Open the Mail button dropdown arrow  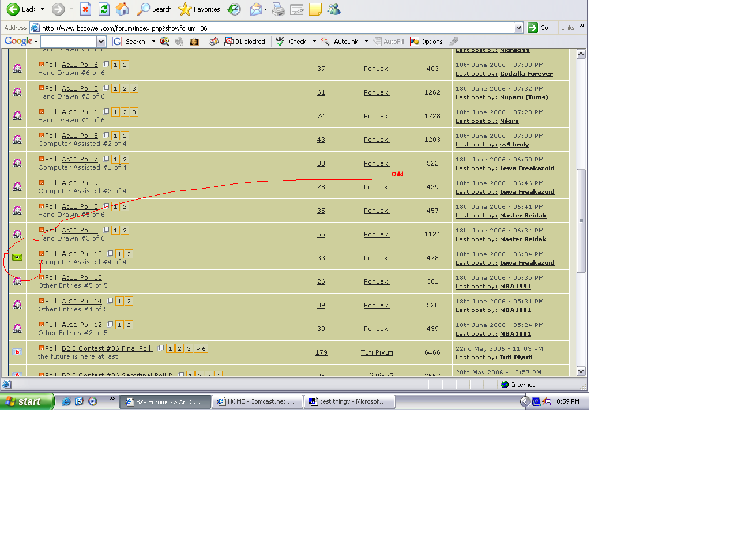[x=265, y=9]
